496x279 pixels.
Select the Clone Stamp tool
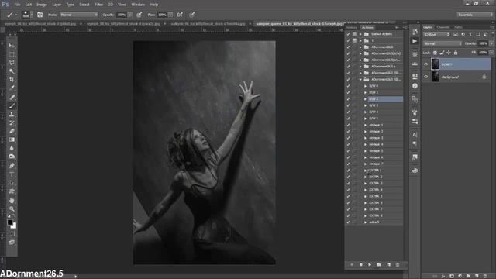pyautogui.click(x=12, y=114)
